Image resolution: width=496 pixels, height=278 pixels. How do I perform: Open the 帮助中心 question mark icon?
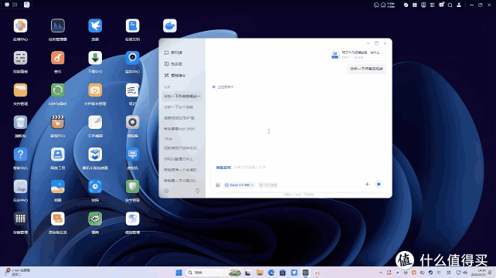(x=20, y=154)
